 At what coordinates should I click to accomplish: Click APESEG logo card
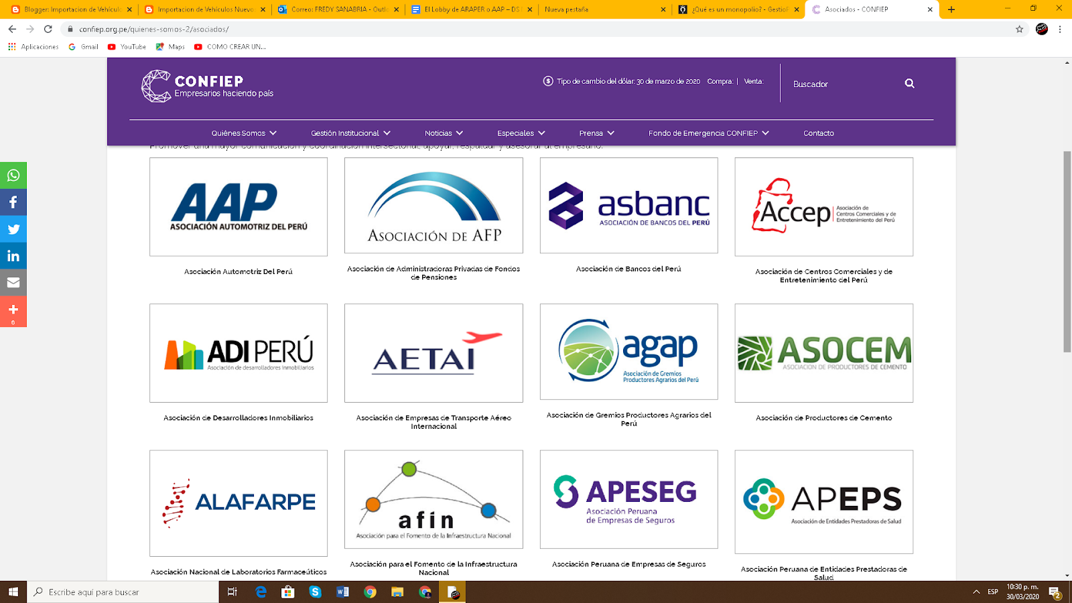[629, 499]
